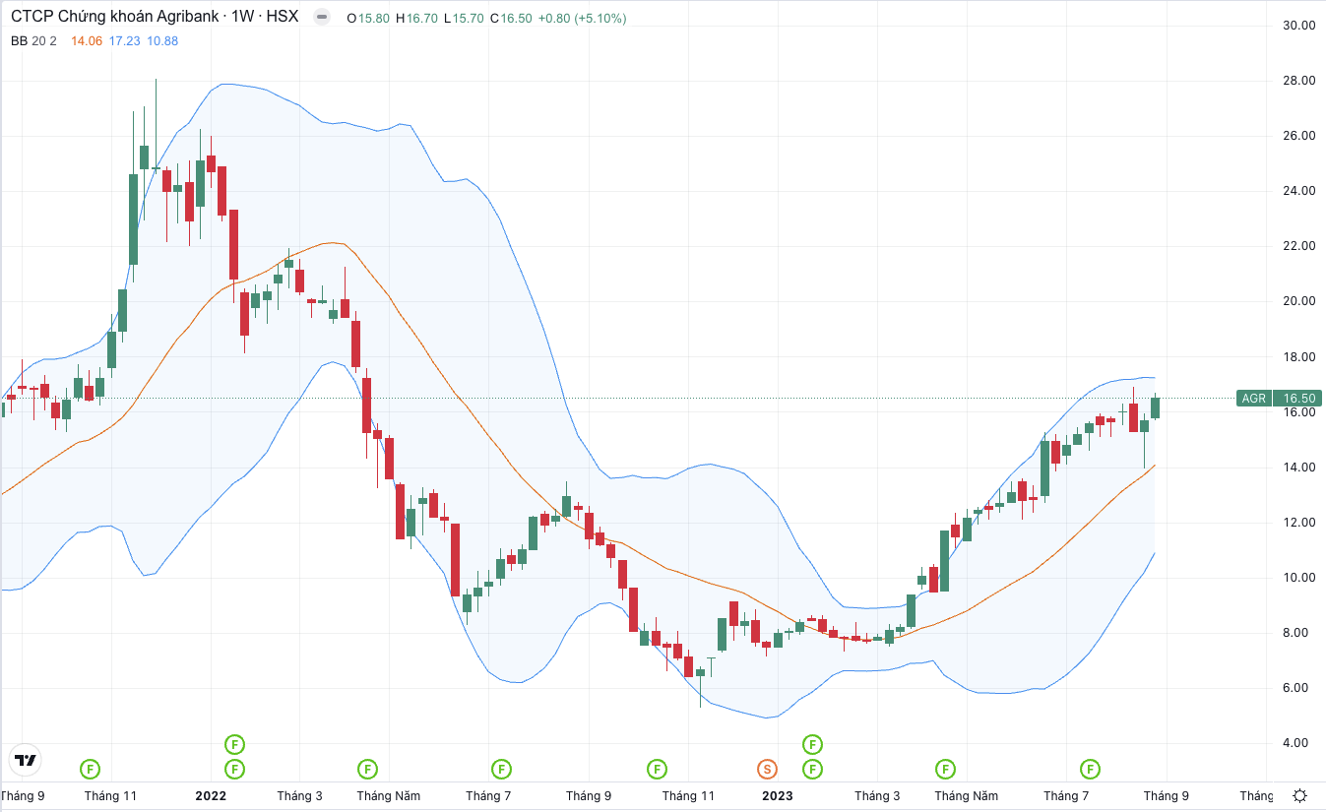The height and width of the screenshot is (812, 1326).
Task: Click the 28.00 price axis label
Action: click(1299, 80)
